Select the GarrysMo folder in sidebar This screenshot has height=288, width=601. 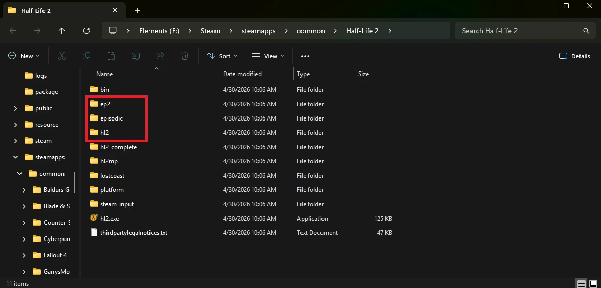click(57, 272)
